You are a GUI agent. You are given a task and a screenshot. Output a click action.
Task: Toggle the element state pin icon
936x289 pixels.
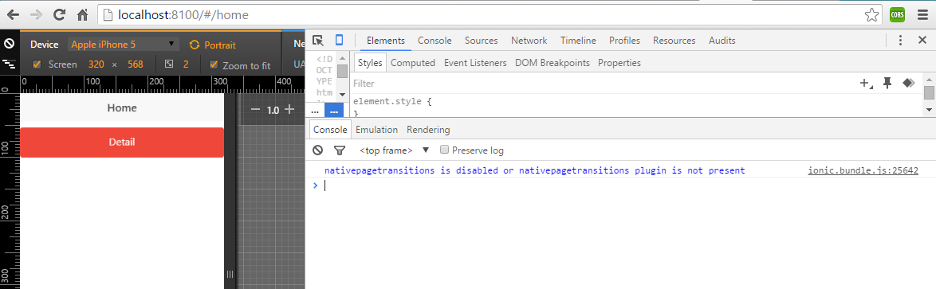tap(887, 84)
